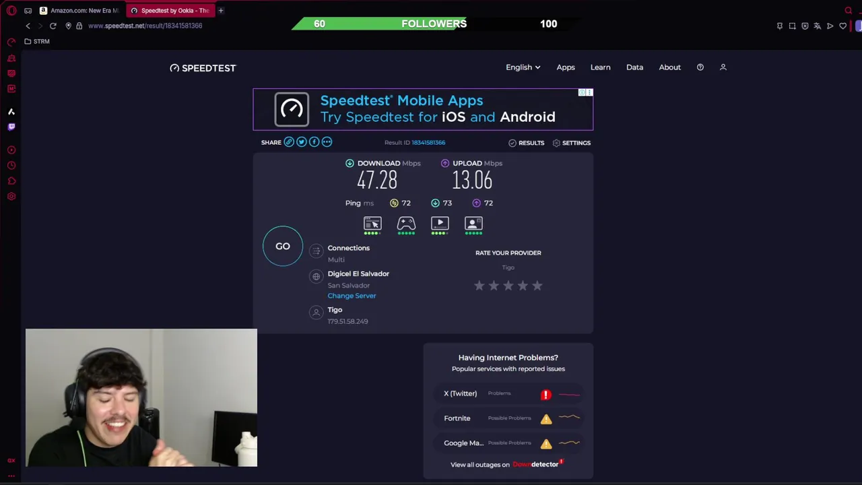This screenshot has height=485, width=862.
Task: Open Aria AI sidebar icon
Action: pos(11,111)
